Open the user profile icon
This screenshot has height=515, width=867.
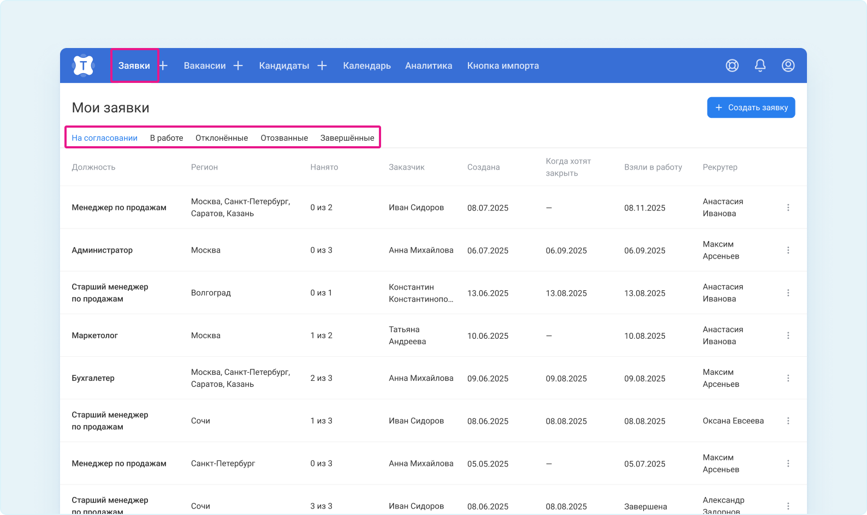click(x=788, y=65)
